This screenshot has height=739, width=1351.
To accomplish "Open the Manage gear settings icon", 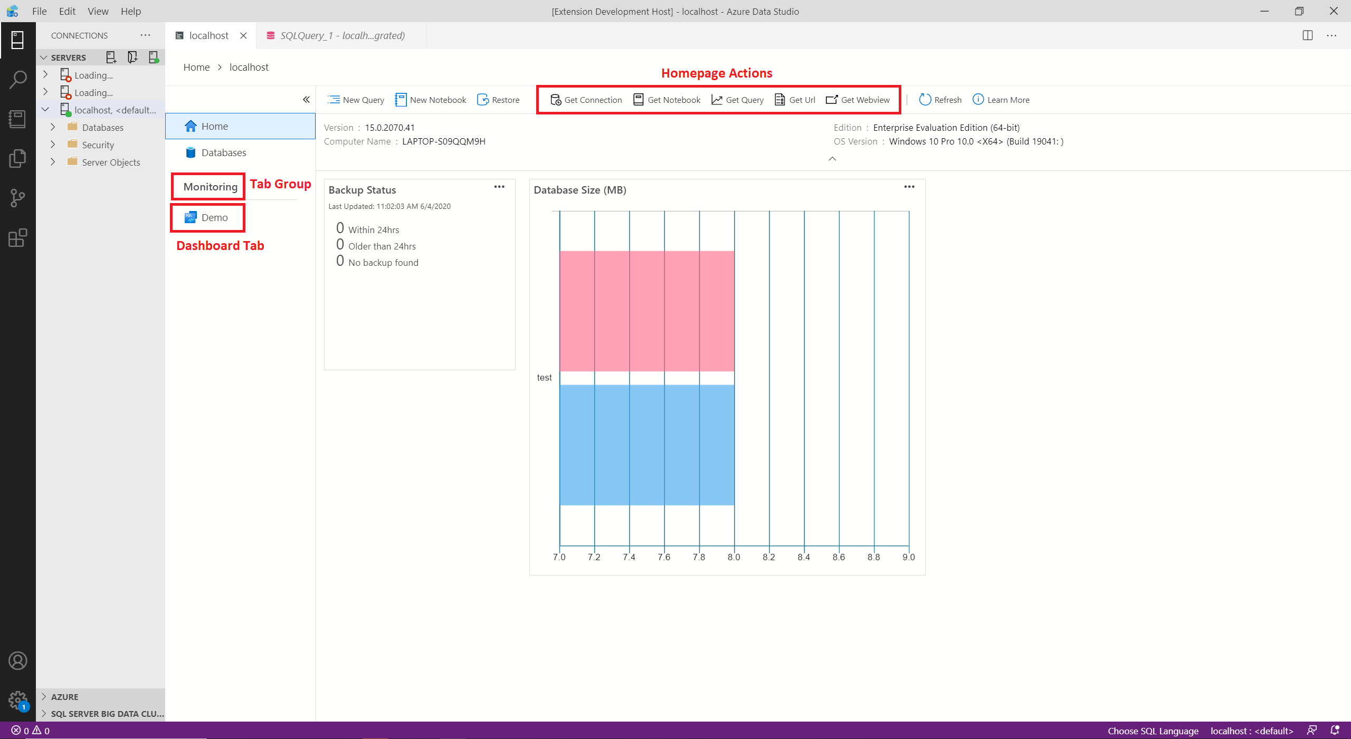I will [17, 700].
